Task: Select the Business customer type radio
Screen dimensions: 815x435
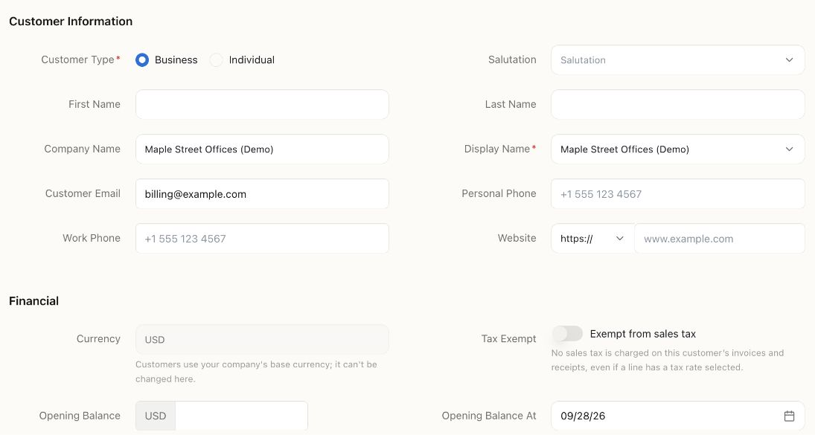Action: (x=142, y=59)
